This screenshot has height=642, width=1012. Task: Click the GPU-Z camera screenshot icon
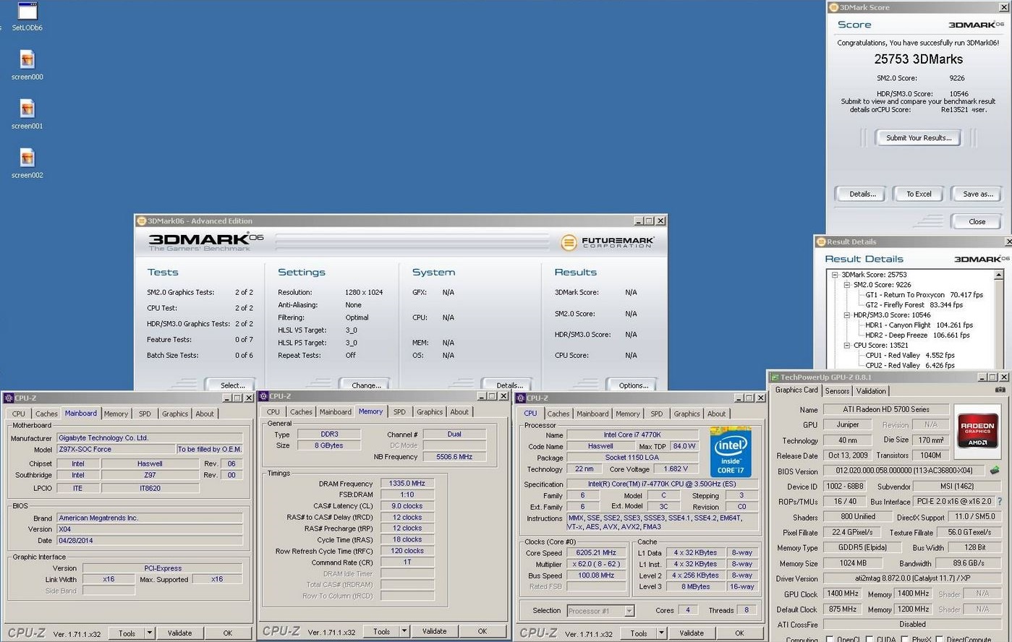(x=1000, y=390)
